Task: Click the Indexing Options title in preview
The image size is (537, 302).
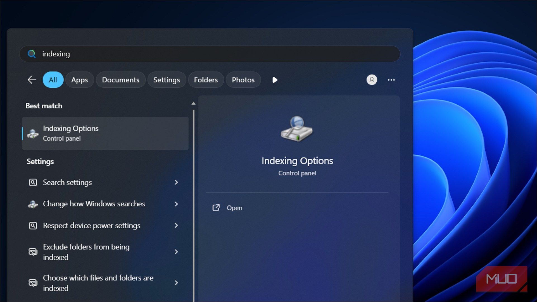Action: pos(297,161)
